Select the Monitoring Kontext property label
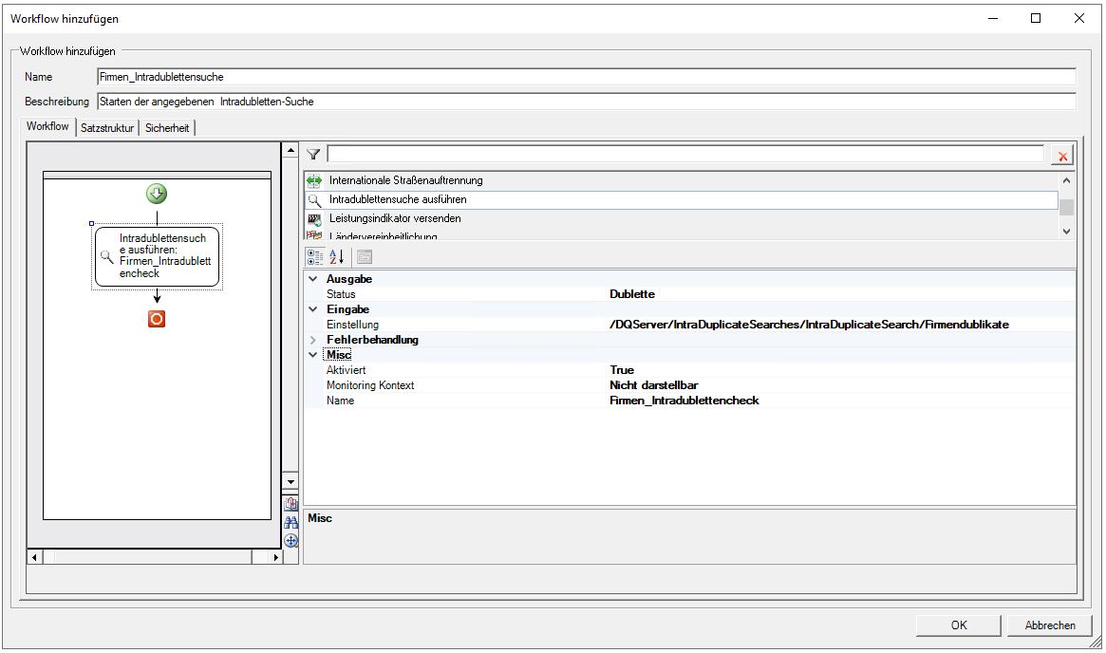 (x=370, y=385)
